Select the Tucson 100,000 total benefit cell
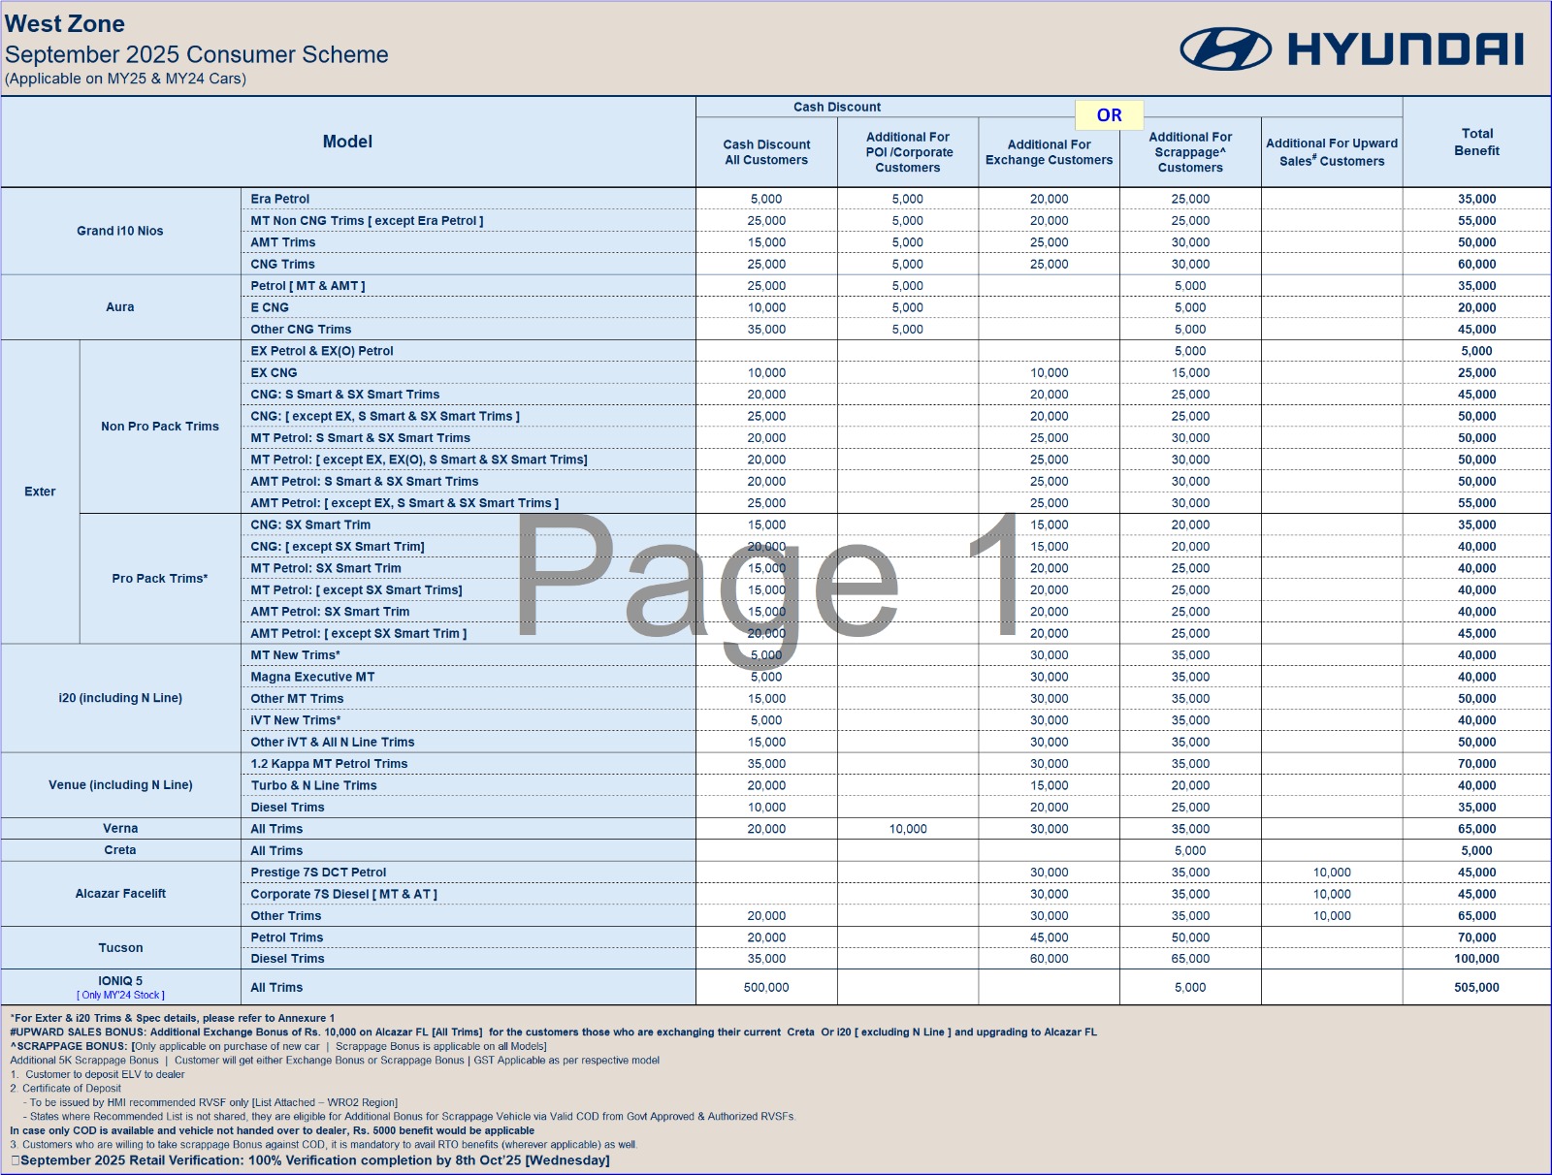 click(x=1476, y=959)
